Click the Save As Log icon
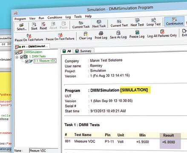This screenshot has height=153, width=187. 118,35
